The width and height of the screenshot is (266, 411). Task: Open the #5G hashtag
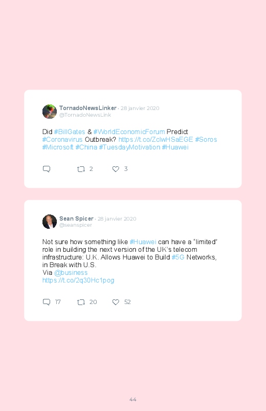click(178, 257)
